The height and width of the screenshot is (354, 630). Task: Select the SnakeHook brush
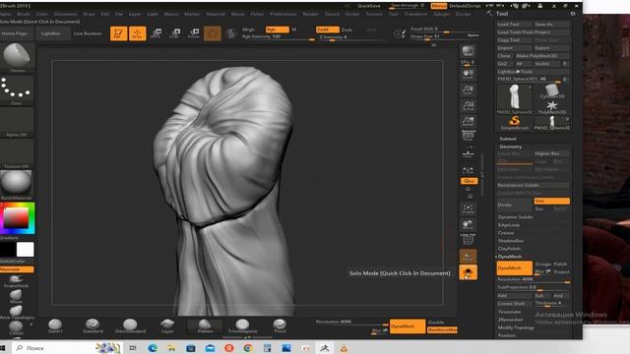tap(16, 281)
